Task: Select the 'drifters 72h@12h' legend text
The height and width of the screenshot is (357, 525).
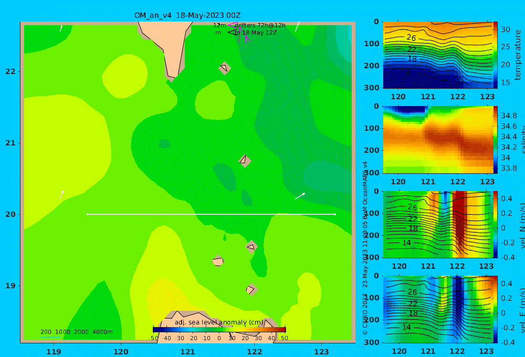Action: [260, 25]
